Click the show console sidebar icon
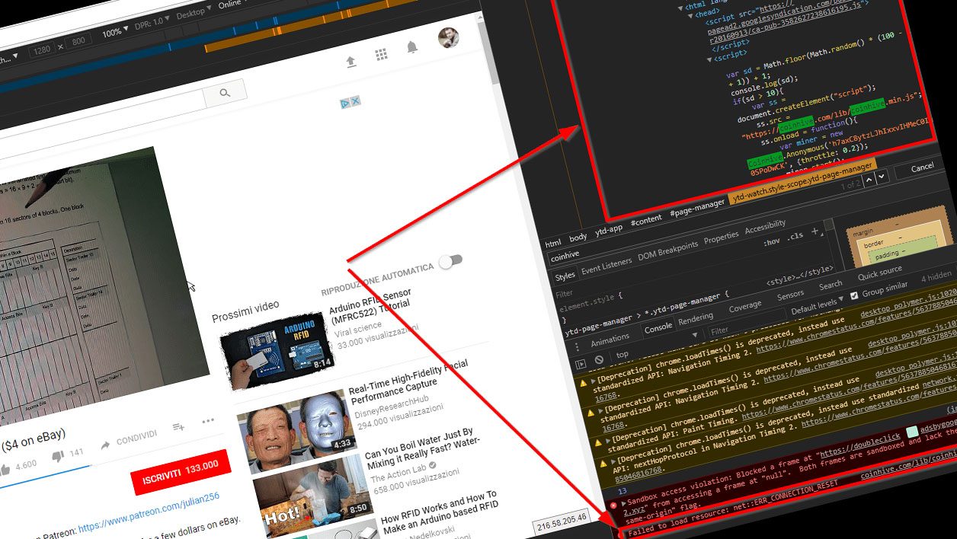The image size is (957, 539). [x=580, y=365]
